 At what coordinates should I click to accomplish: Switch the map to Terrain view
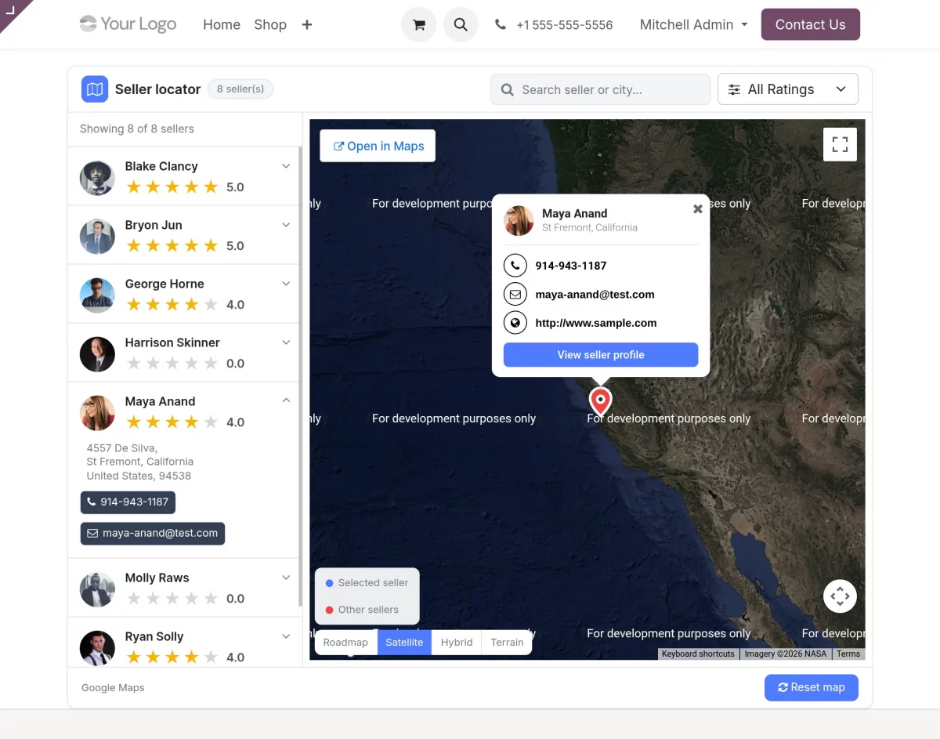pos(507,642)
